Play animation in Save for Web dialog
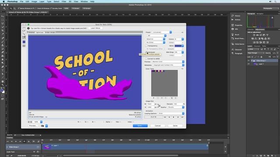 click(x=174, y=117)
